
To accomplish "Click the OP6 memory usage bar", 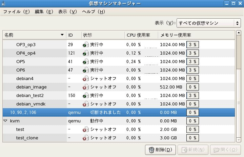I will 192,70.
